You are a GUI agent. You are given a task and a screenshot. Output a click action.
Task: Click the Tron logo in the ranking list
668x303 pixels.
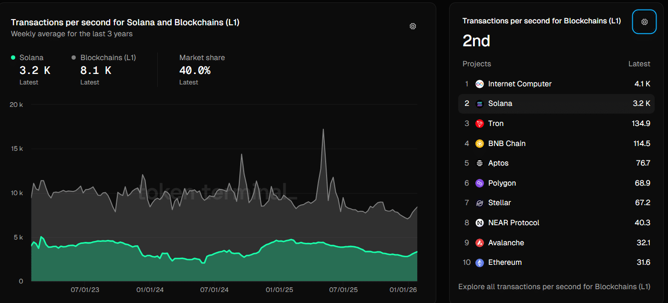pos(479,123)
